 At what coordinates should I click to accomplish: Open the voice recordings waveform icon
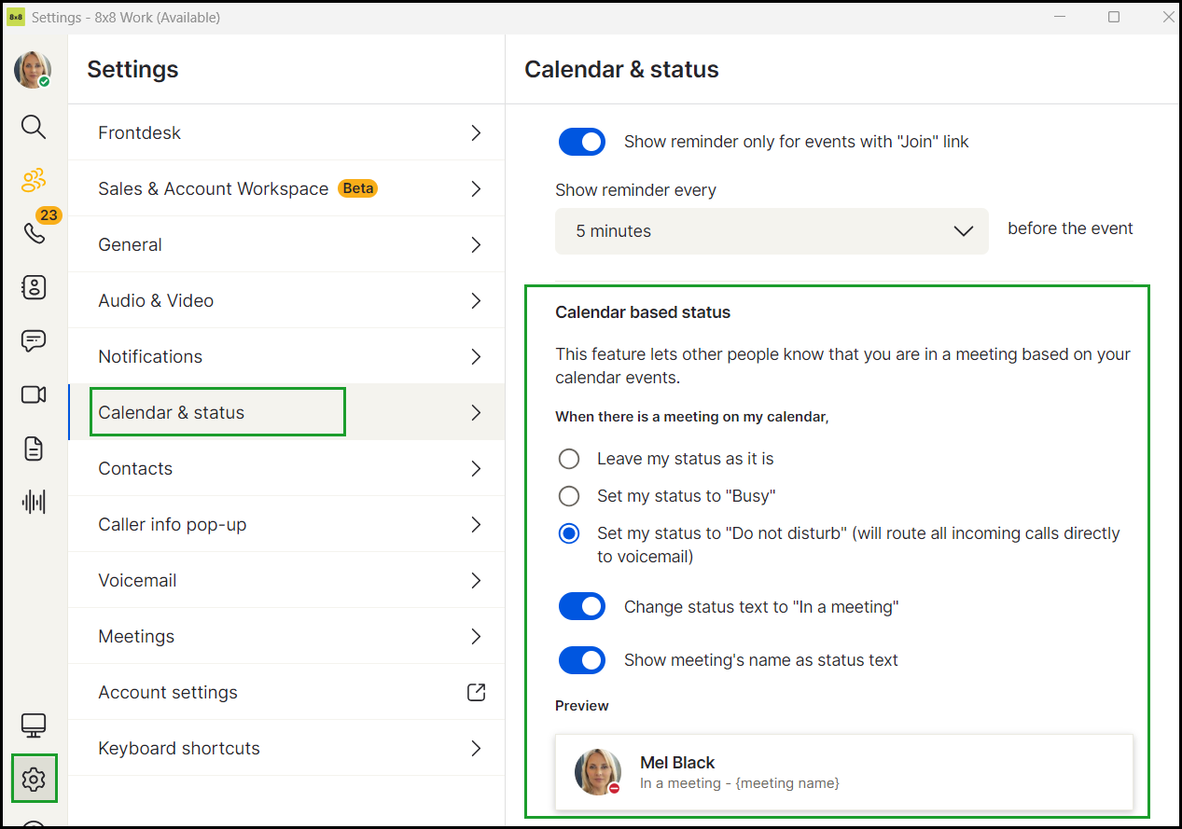pos(34,503)
